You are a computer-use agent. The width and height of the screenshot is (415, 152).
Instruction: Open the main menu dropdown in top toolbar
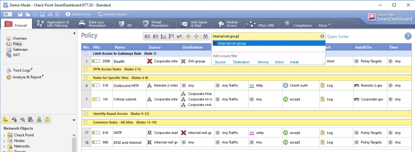7,14
